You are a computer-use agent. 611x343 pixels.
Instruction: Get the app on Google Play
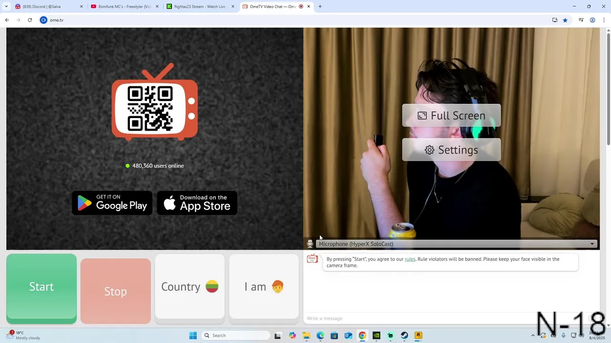pyautogui.click(x=112, y=203)
